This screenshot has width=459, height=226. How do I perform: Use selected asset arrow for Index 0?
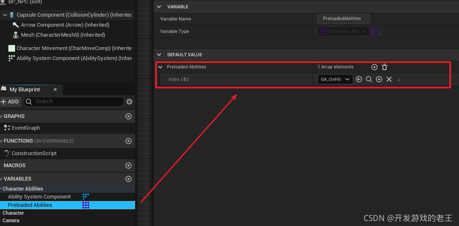pos(359,79)
